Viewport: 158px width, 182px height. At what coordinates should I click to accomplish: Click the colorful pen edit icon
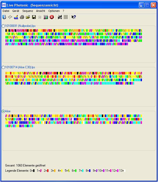tap(16, 17)
